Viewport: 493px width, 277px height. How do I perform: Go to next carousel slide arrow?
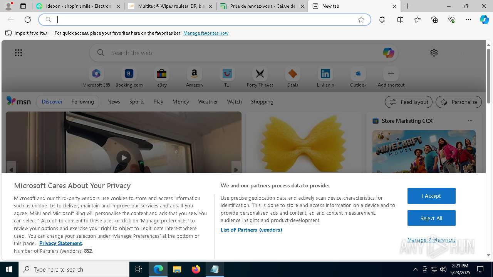pyautogui.click(x=236, y=170)
